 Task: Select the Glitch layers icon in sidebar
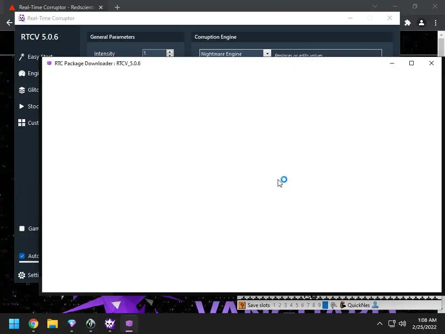[x=22, y=90]
